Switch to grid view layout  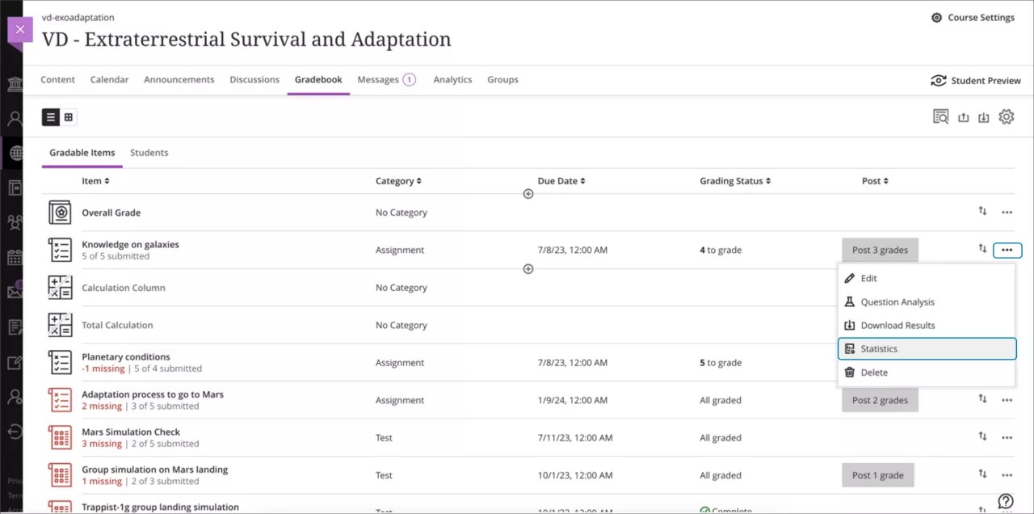click(68, 116)
